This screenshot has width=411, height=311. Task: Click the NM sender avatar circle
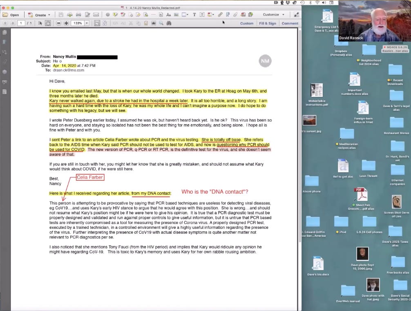tap(265, 61)
